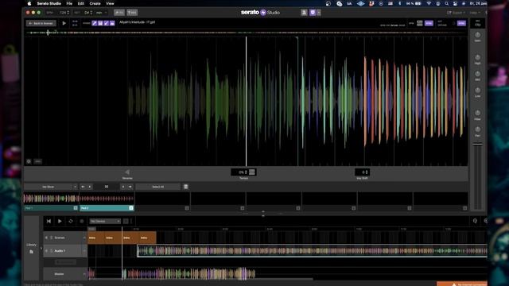Click the skip-forward arrow in slicer controls
This screenshot has height=286, width=509.
tap(130, 187)
